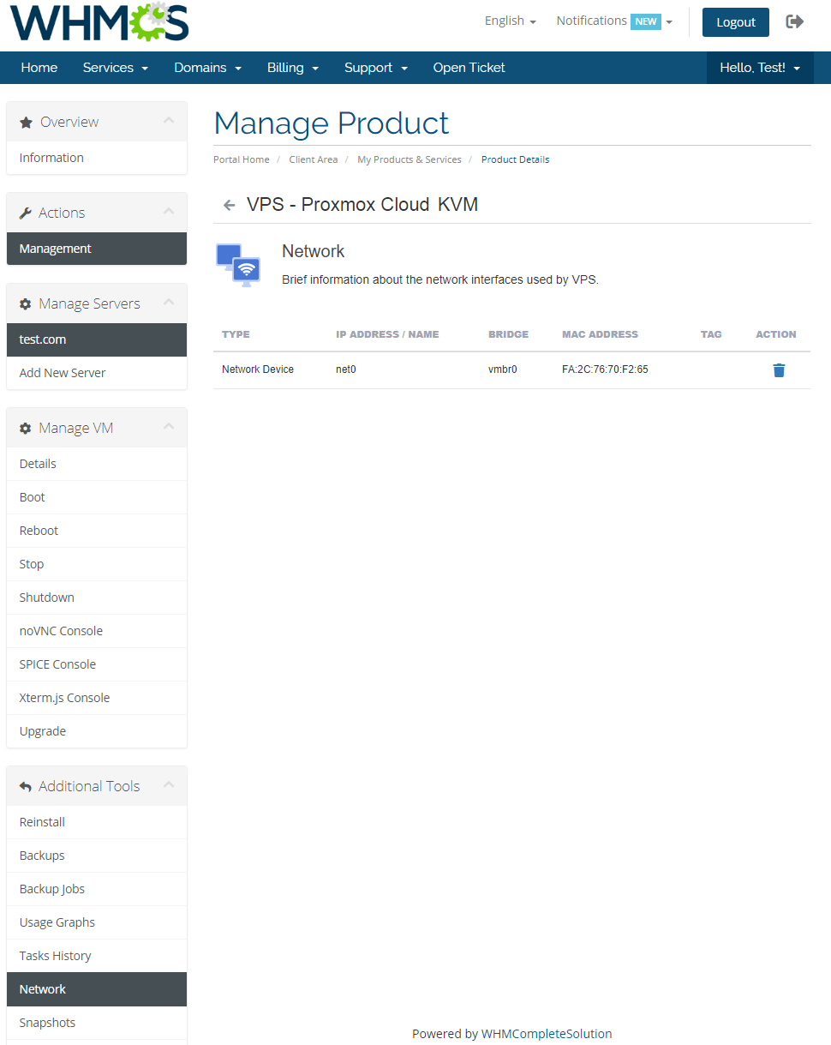Click the IP ADDRESS / NAME column header
831x1045 pixels.
tap(387, 334)
